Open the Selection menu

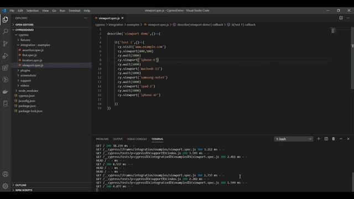33,11
